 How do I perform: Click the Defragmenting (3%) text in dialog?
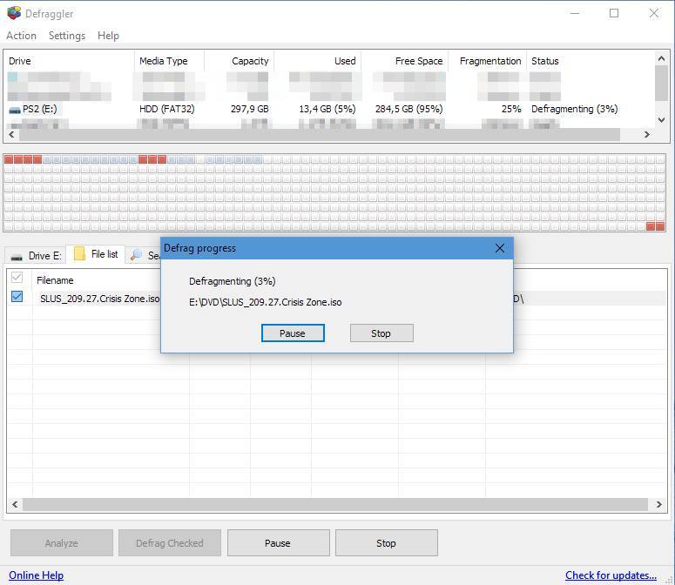coord(232,281)
